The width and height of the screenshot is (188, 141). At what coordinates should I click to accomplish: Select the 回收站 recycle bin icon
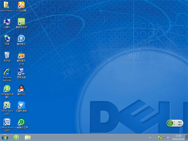(7, 55)
